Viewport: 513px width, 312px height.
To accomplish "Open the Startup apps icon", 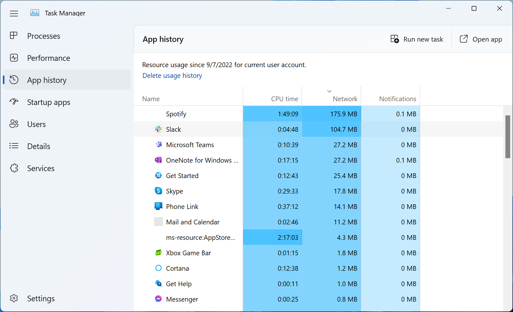I will pyautogui.click(x=14, y=102).
